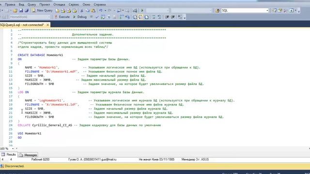
Task: Increase the line indent
Action: [x=172, y=17]
